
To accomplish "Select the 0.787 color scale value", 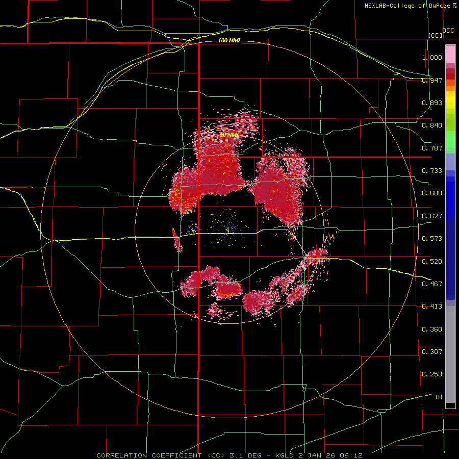I will pos(432,148).
